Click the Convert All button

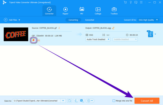click(x=147, y=101)
